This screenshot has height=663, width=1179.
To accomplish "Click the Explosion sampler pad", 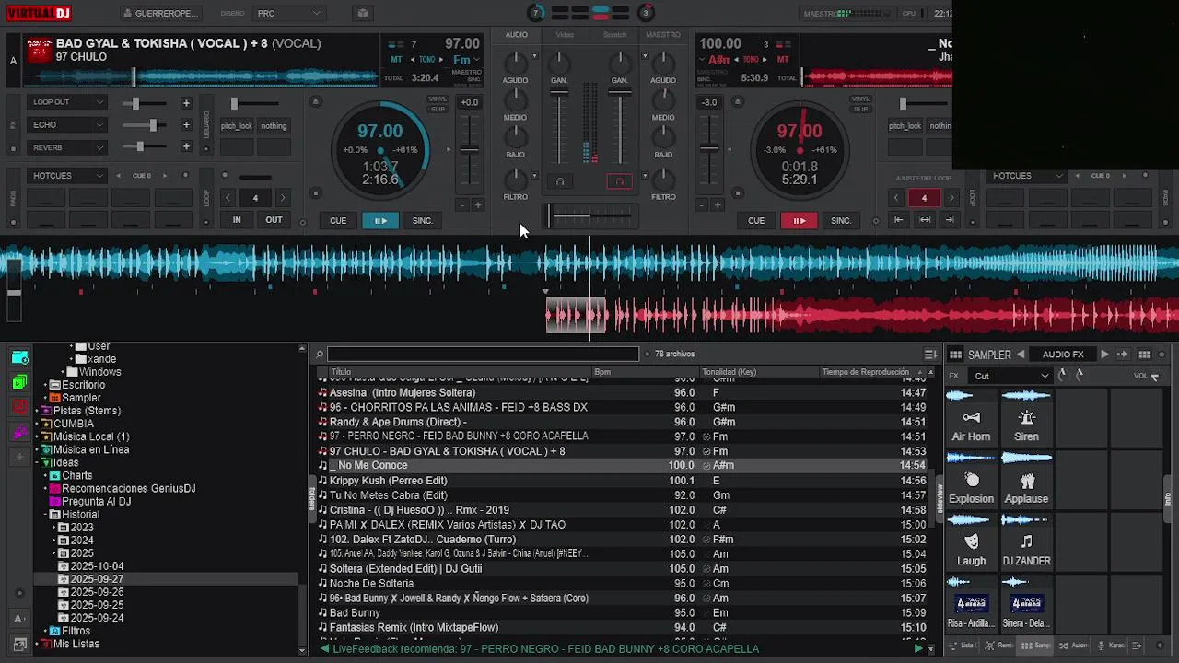I will click(971, 479).
